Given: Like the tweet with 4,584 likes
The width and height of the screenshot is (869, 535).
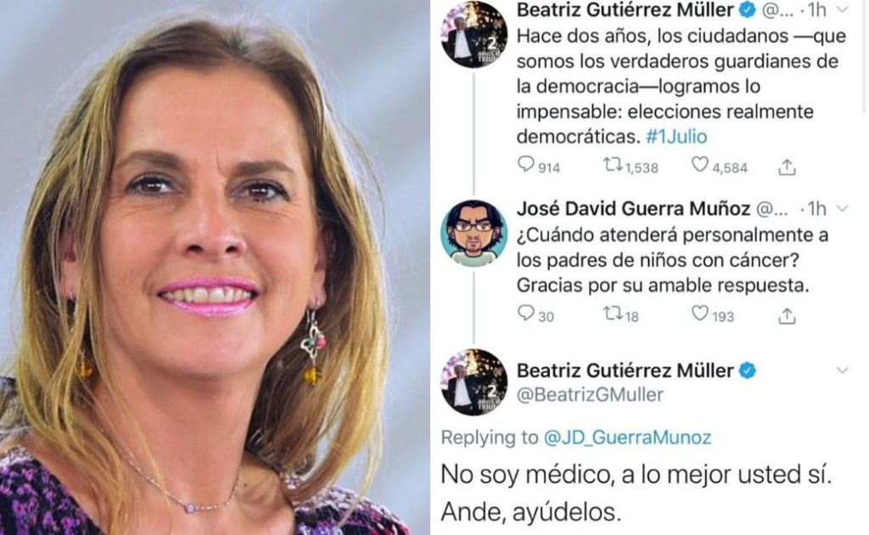Looking at the screenshot, I should (x=700, y=165).
